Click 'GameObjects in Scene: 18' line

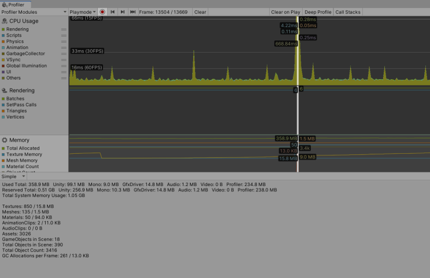click(31, 239)
